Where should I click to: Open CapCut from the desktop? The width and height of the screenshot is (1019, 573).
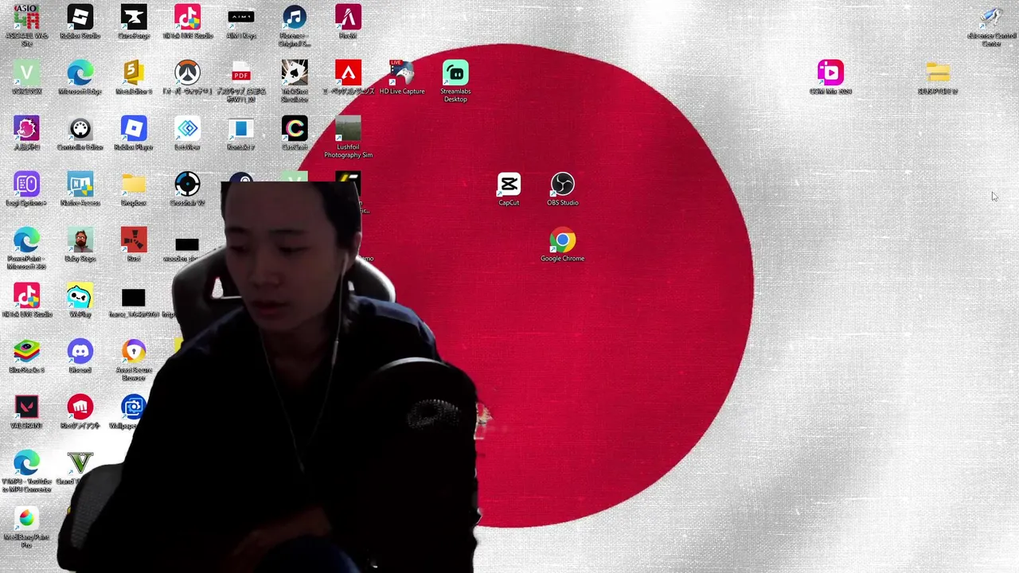[509, 189]
